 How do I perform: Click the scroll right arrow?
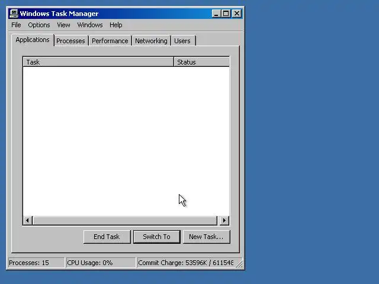[x=224, y=221]
